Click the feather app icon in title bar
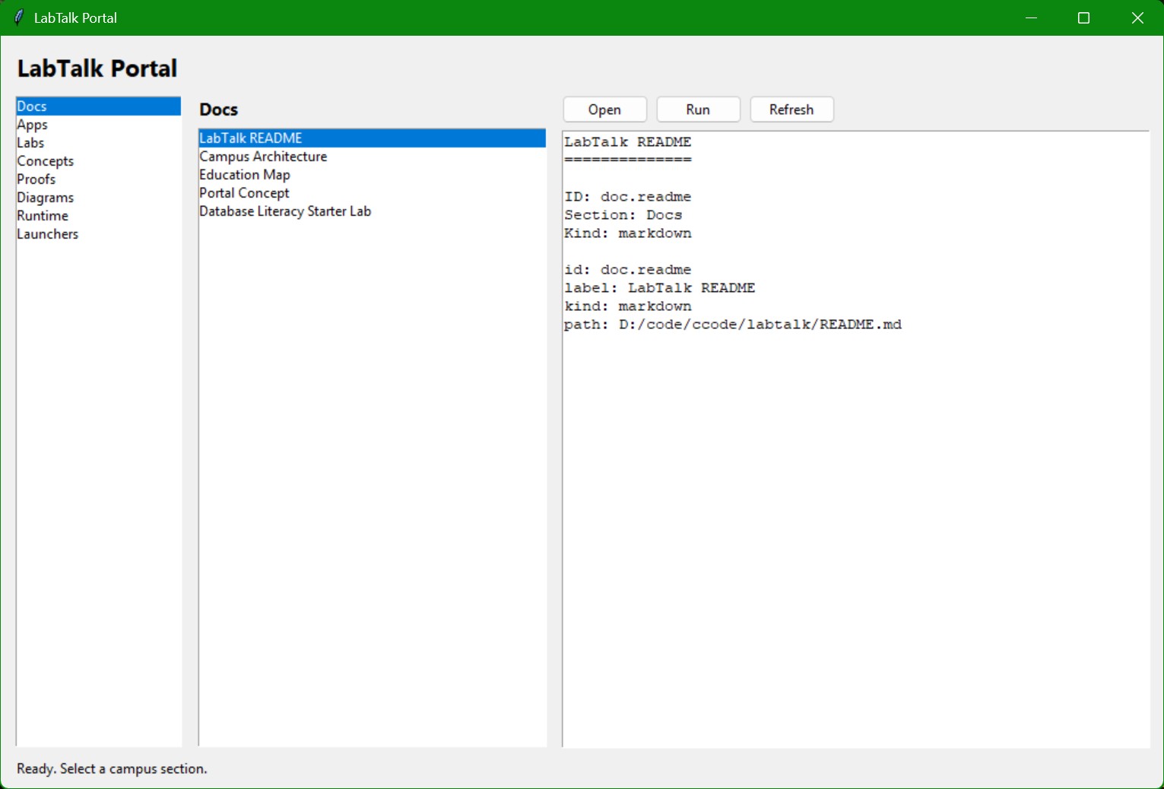 (x=18, y=17)
